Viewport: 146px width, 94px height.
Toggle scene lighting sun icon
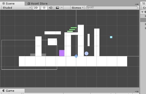coord(44,8)
